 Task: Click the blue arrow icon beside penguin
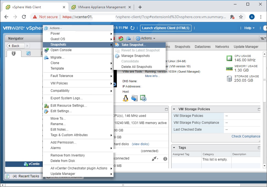click(x=134, y=98)
